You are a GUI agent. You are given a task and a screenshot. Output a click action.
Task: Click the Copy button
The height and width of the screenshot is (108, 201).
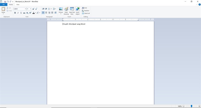9,11
